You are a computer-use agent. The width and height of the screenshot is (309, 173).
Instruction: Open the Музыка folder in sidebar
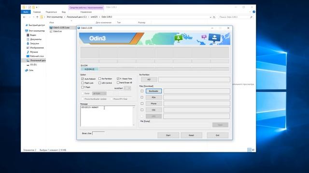click(x=32, y=52)
